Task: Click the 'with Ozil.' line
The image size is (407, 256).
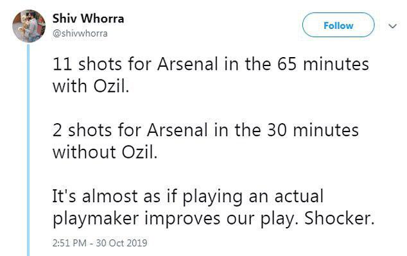Action: (91, 86)
